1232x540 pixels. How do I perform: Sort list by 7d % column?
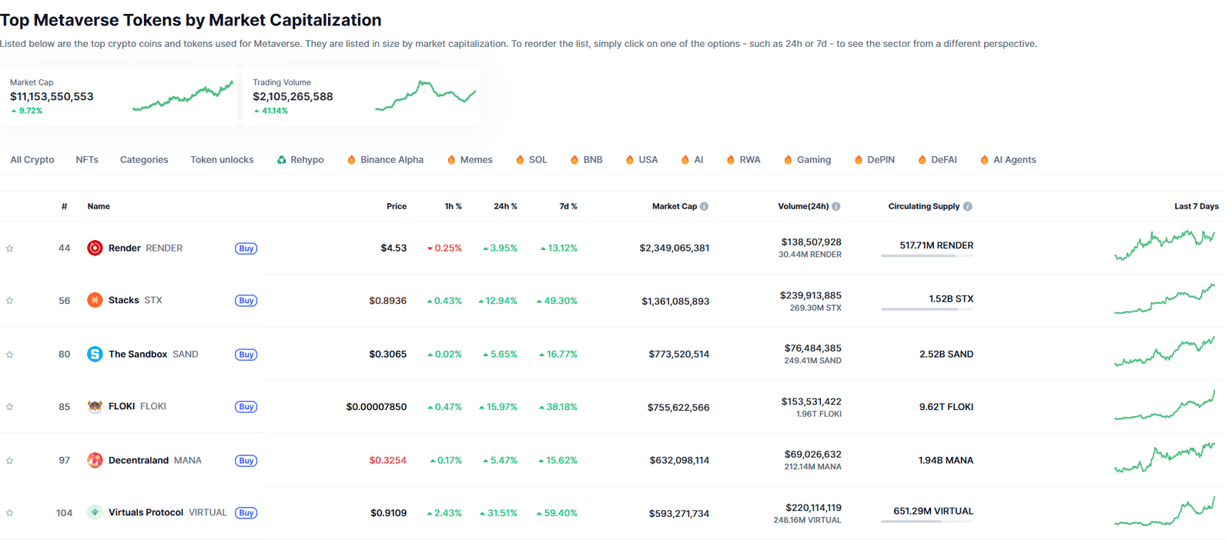(567, 206)
